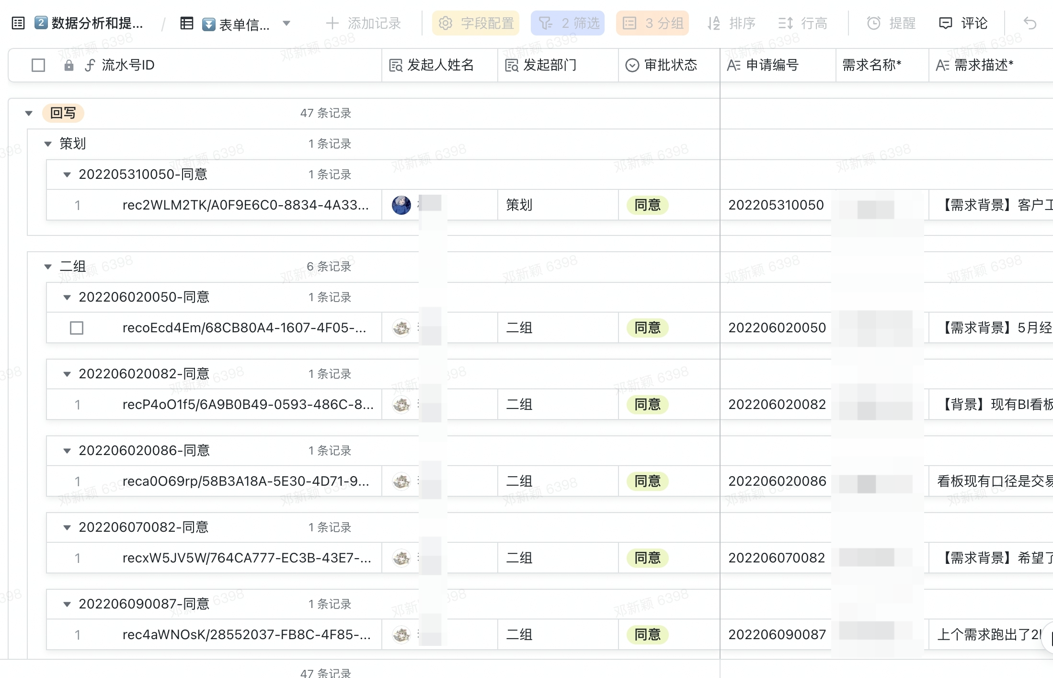Collapse the 202206020050-同意 group
1053x678 pixels.
click(67, 297)
